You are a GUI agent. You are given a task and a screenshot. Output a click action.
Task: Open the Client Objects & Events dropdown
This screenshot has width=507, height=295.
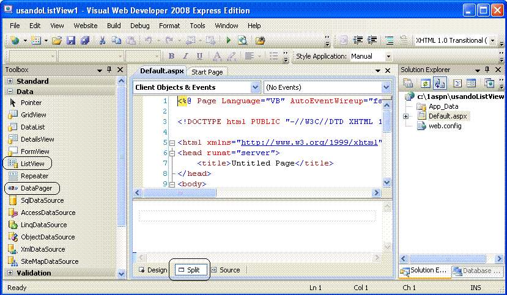click(x=255, y=87)
